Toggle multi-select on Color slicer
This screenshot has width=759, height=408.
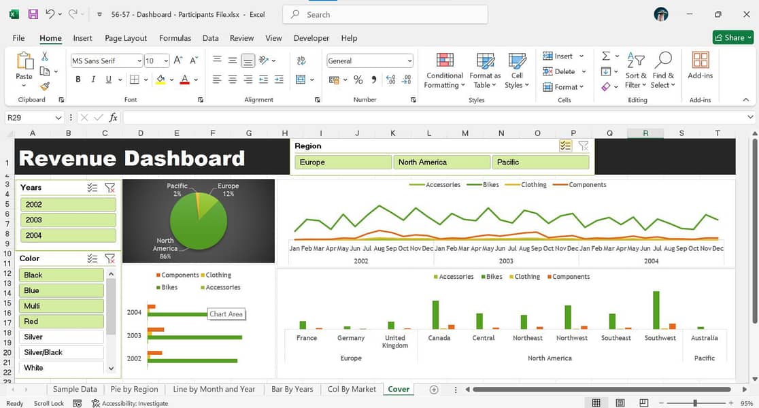click(92, 258)
